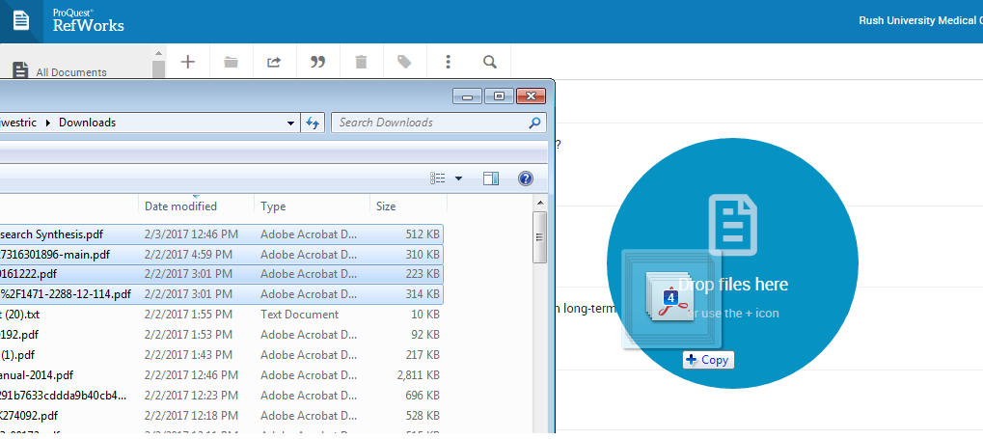
Task: Click the 2/2/2017 4:59 PM date cell
Action: point(188,255)
